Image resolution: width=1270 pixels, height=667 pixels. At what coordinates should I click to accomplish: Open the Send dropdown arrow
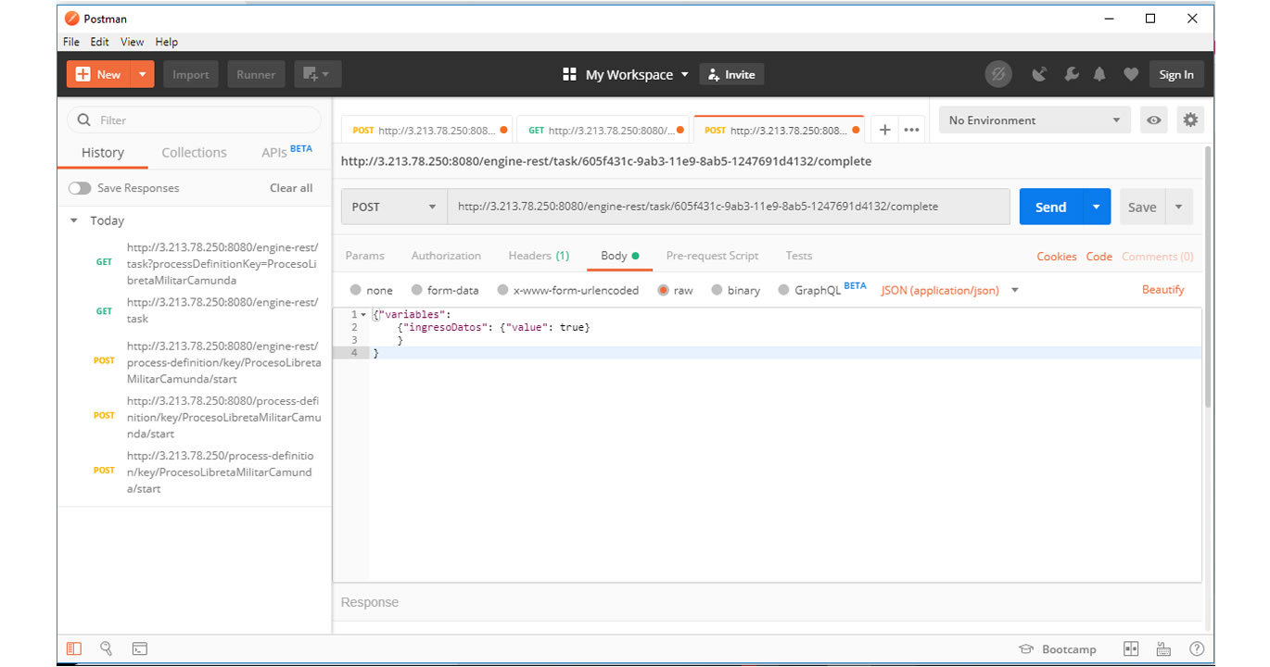1098,207
